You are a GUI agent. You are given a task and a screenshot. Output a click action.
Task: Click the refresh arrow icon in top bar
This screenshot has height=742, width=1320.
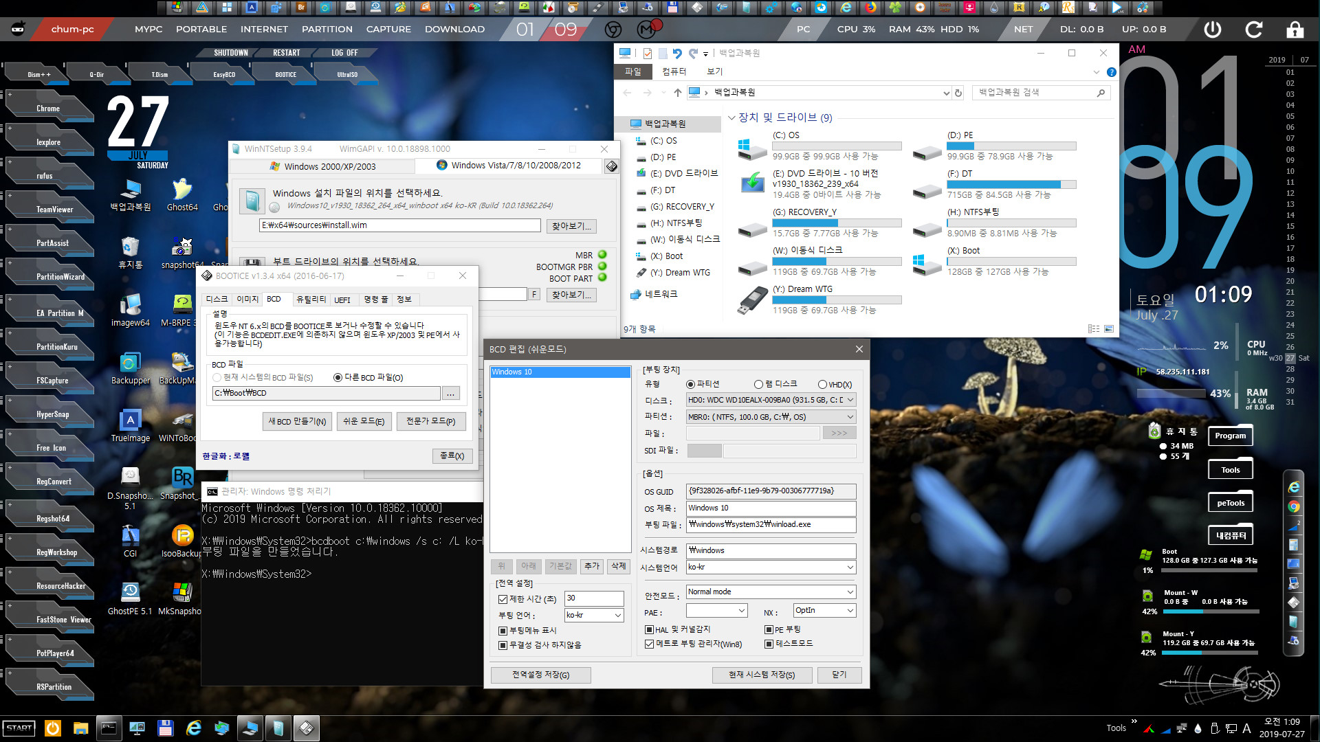(x=1254, y=30)
